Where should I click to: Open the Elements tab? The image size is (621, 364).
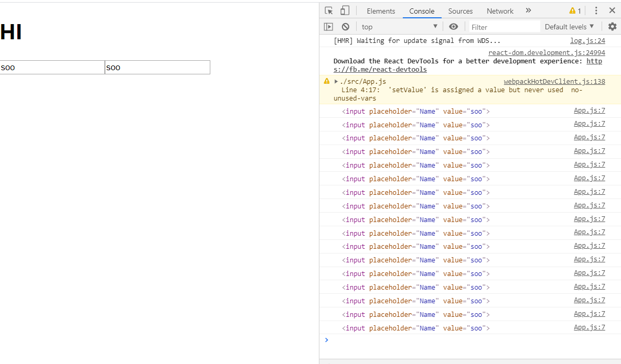[x=381, y=11]
